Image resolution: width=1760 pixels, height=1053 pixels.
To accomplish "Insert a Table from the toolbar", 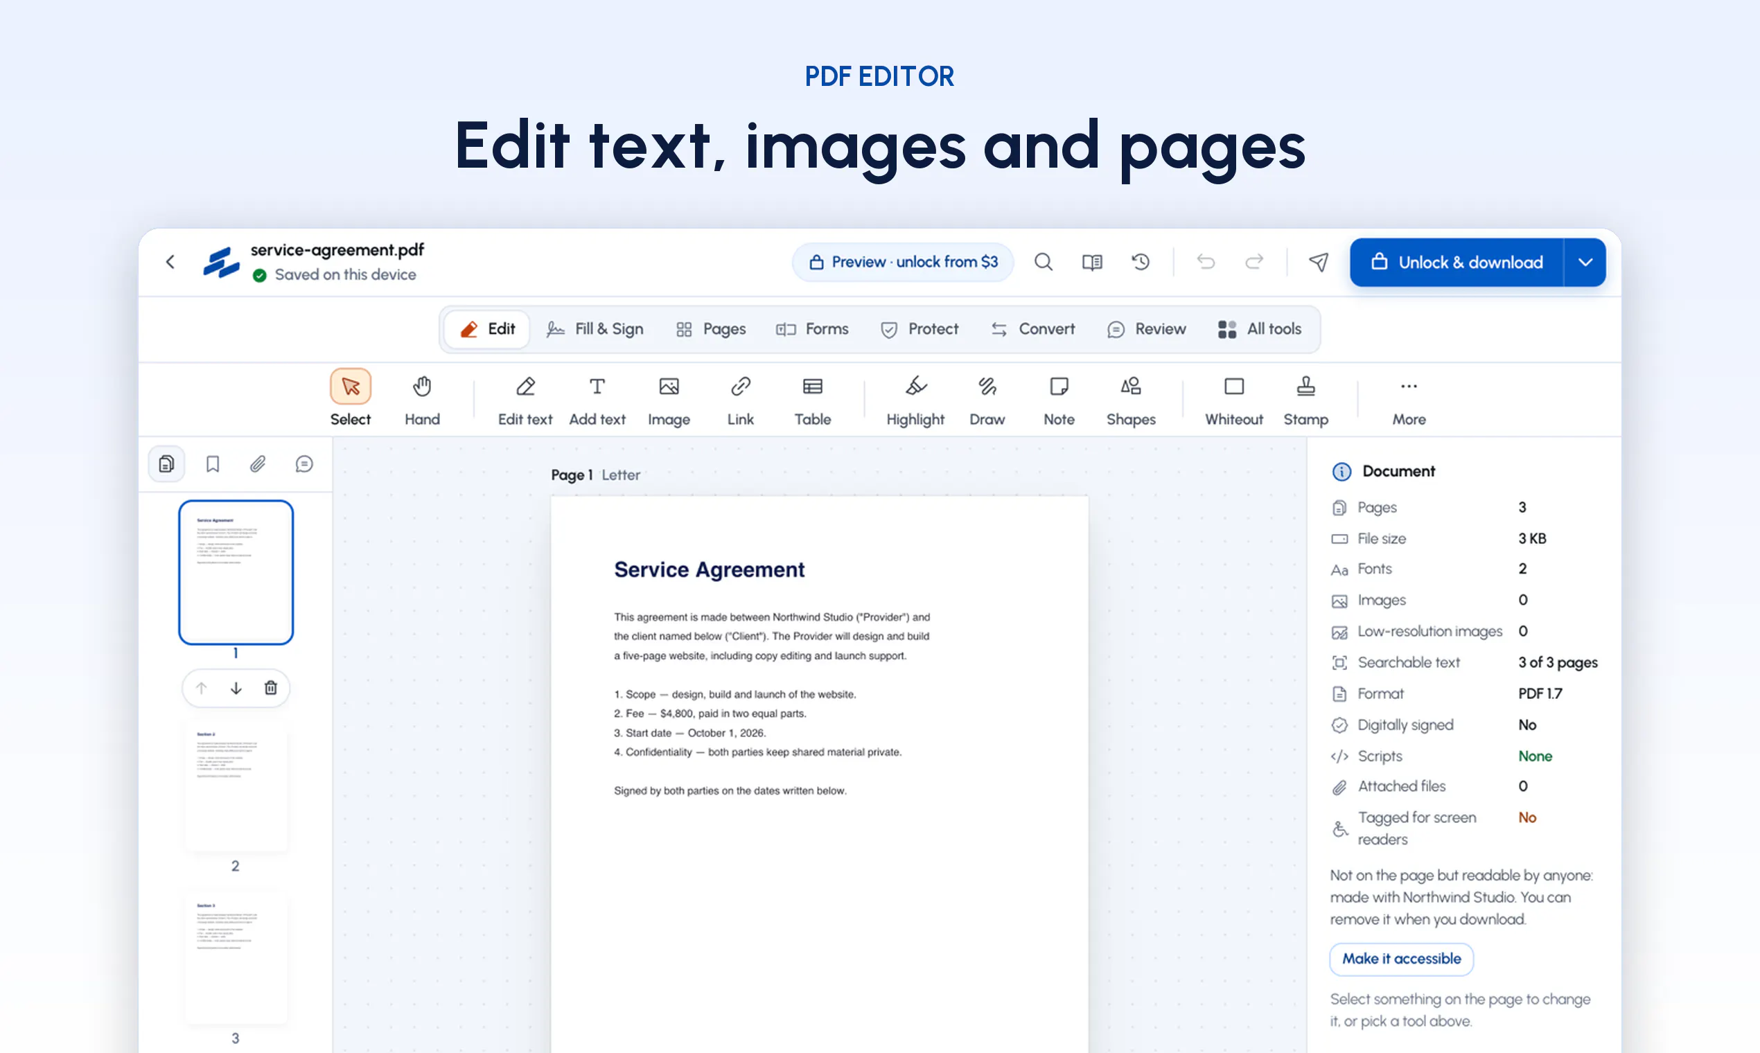I will (x=813, y=400).
